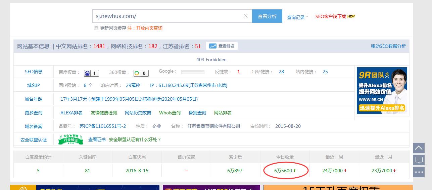Click the 查看分析 button
The image size is (432, 190).
[267, 16]
